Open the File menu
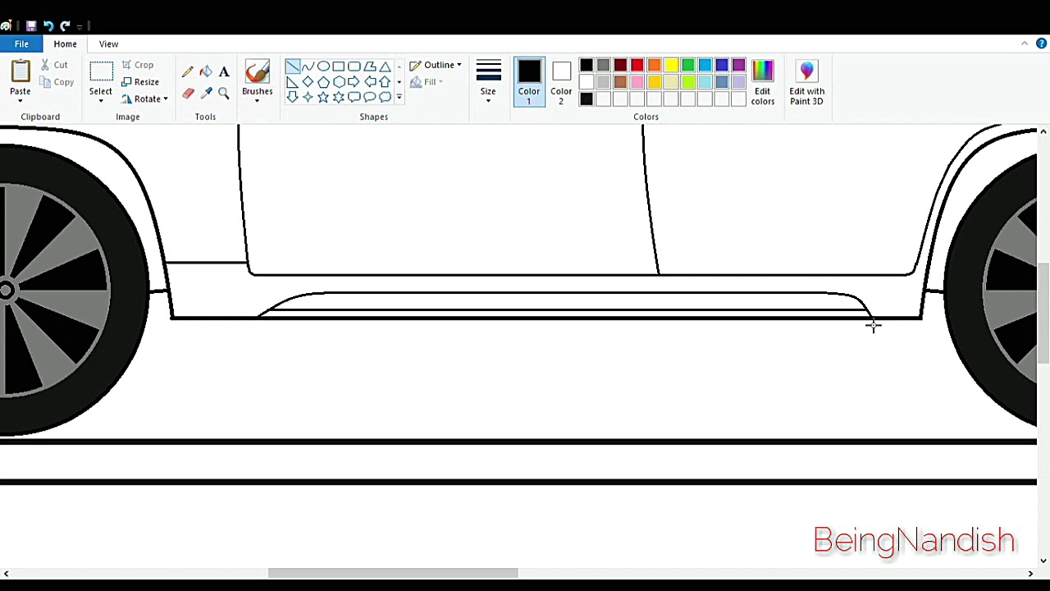1050x591 pixels. point(21,44)
